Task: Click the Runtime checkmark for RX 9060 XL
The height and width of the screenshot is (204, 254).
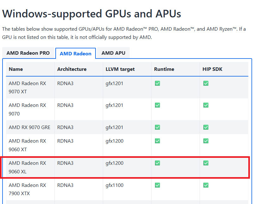Action: point(158,163)
